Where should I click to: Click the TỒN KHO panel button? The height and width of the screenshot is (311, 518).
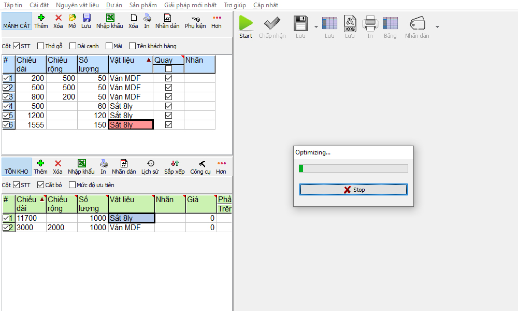coord(17,167)
